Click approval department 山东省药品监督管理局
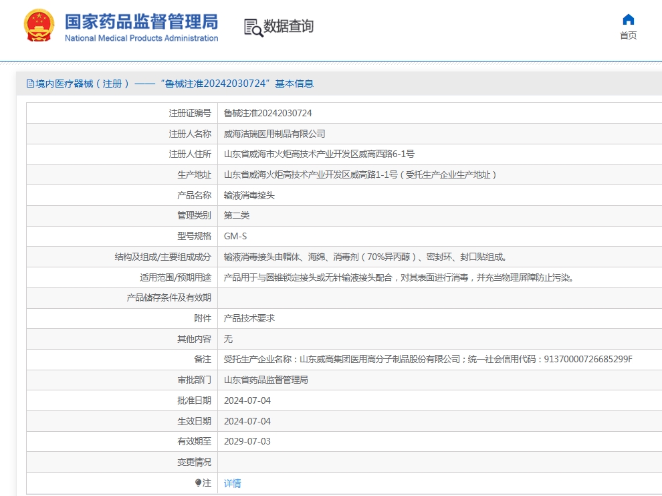This screenshot has height=496, width=662. [266, 380]
